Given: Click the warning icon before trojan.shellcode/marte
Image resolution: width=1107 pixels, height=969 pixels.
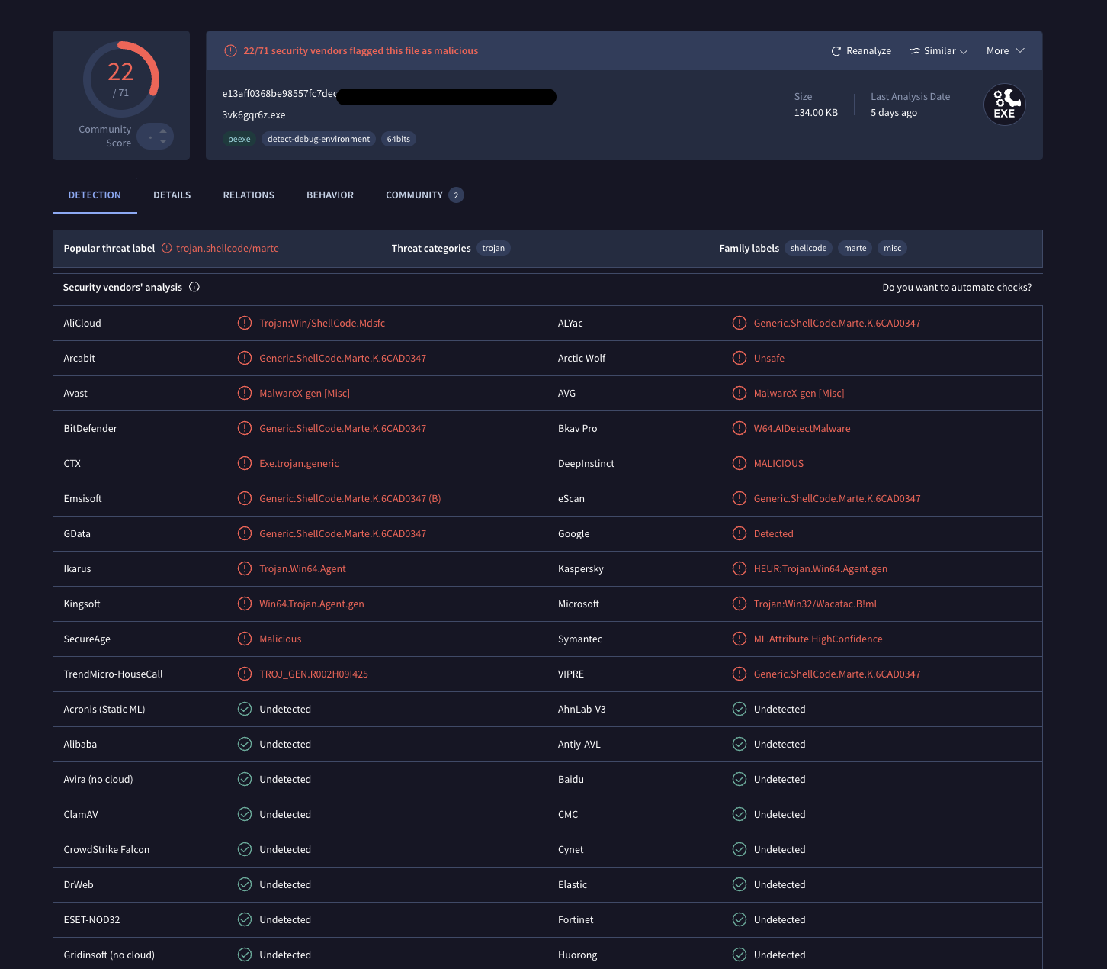Looking at the screenshot, I should point(167,248).
